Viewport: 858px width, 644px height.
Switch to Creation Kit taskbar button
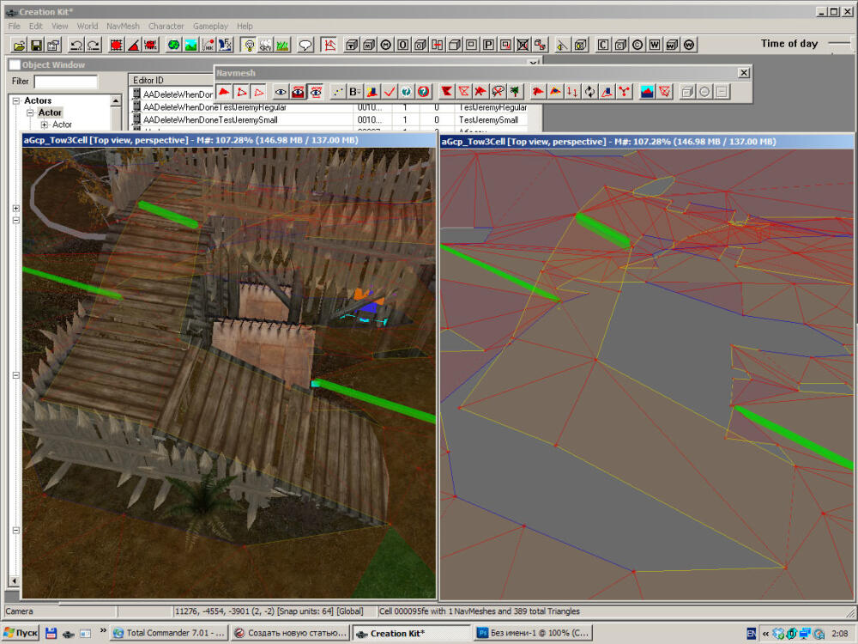(411, 633)
